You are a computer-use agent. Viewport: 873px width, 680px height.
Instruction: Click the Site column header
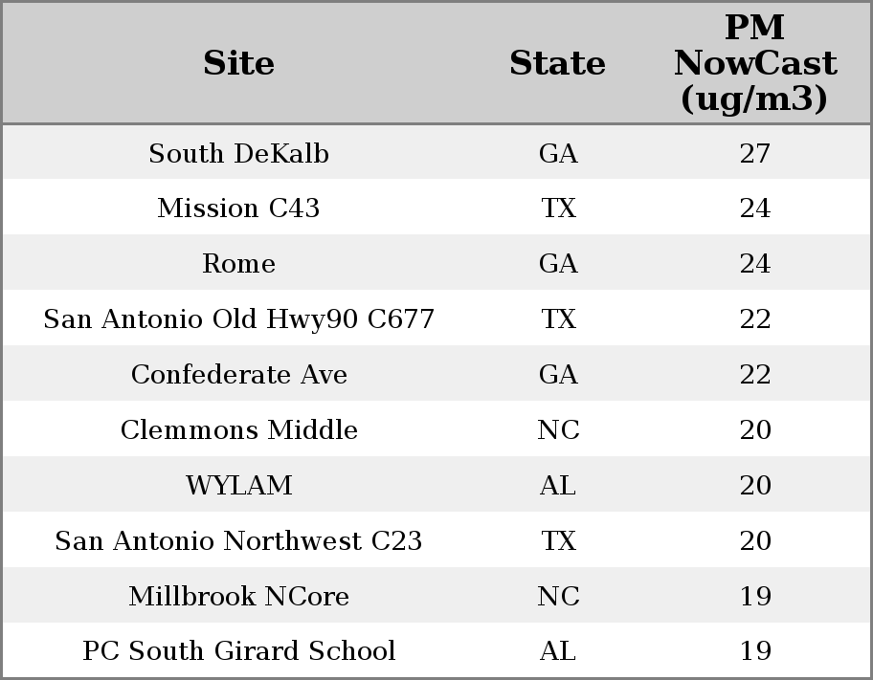238,63
